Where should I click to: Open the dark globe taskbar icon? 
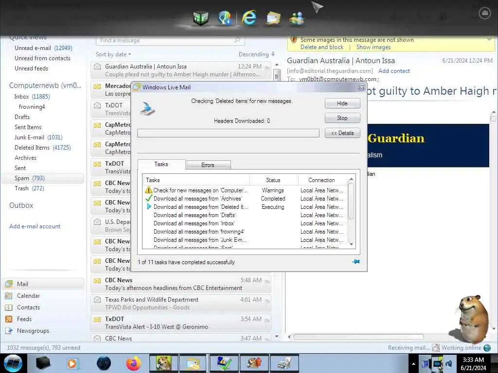(x=104, y=363)
